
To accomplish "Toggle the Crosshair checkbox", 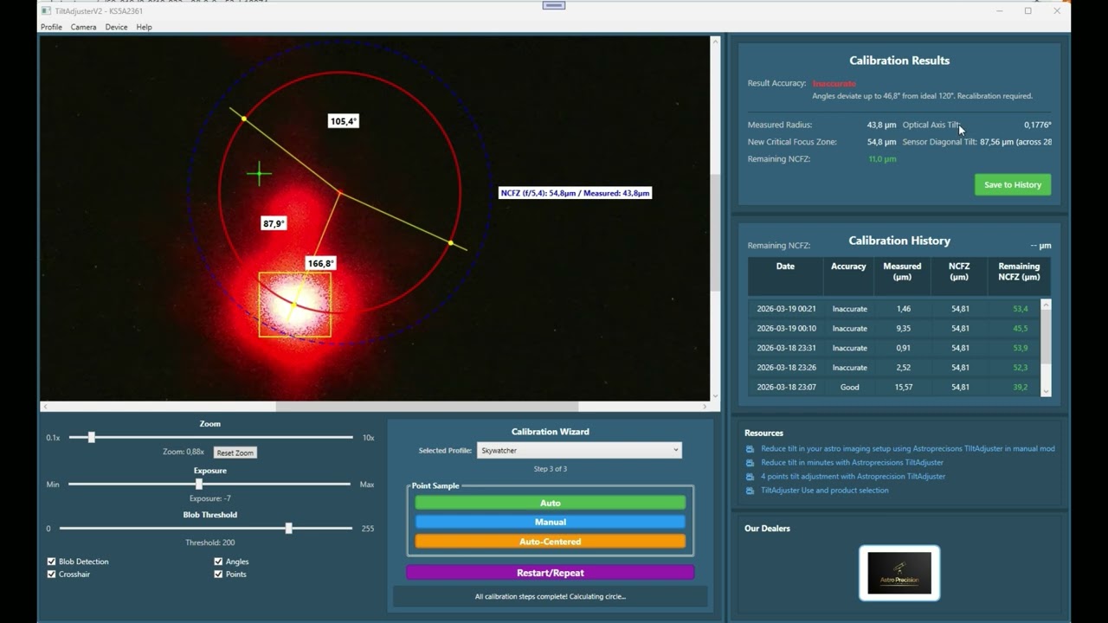I will tap(52, 574).
